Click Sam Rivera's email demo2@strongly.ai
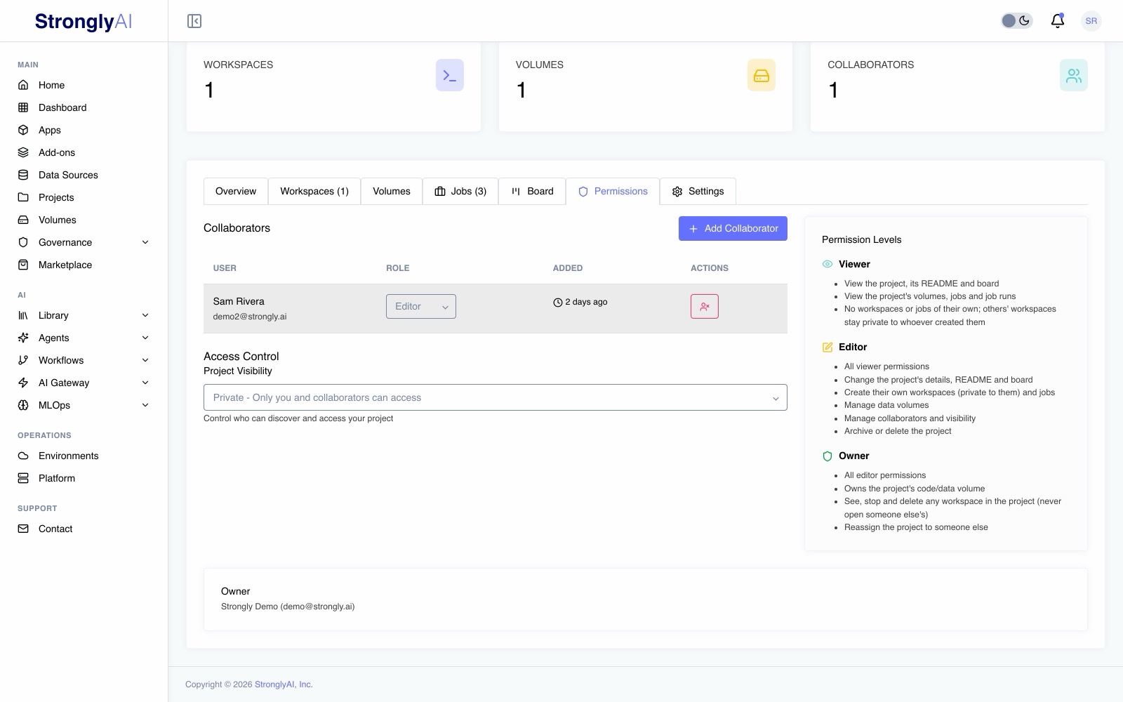Image resolution: width=1123 pixels, height=702 pixels. click(x=250, y=317)
